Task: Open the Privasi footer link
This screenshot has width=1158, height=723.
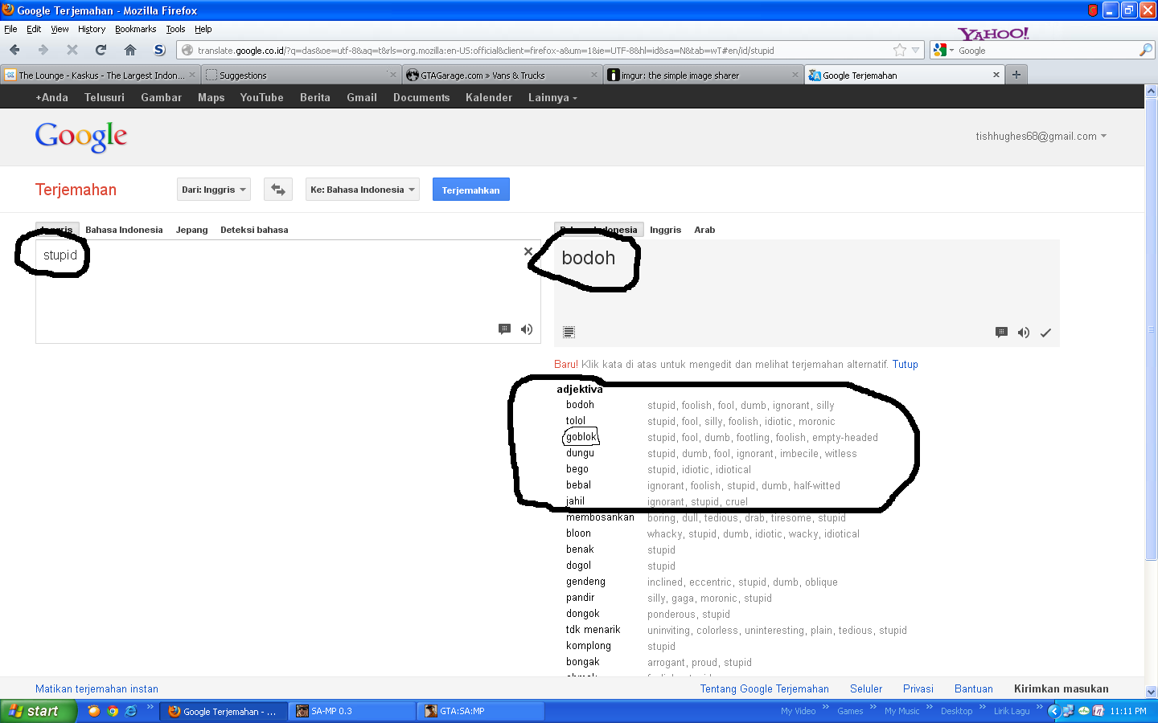Action: tap(918, 688)
